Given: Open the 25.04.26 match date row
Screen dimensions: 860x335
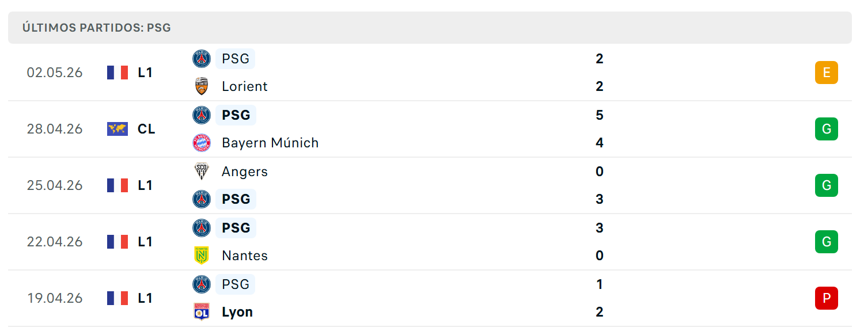Looking at the screenshot, I should pos(430,185).
